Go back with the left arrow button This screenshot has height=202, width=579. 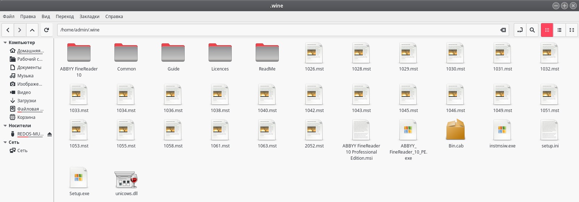(x=8, y=30)
